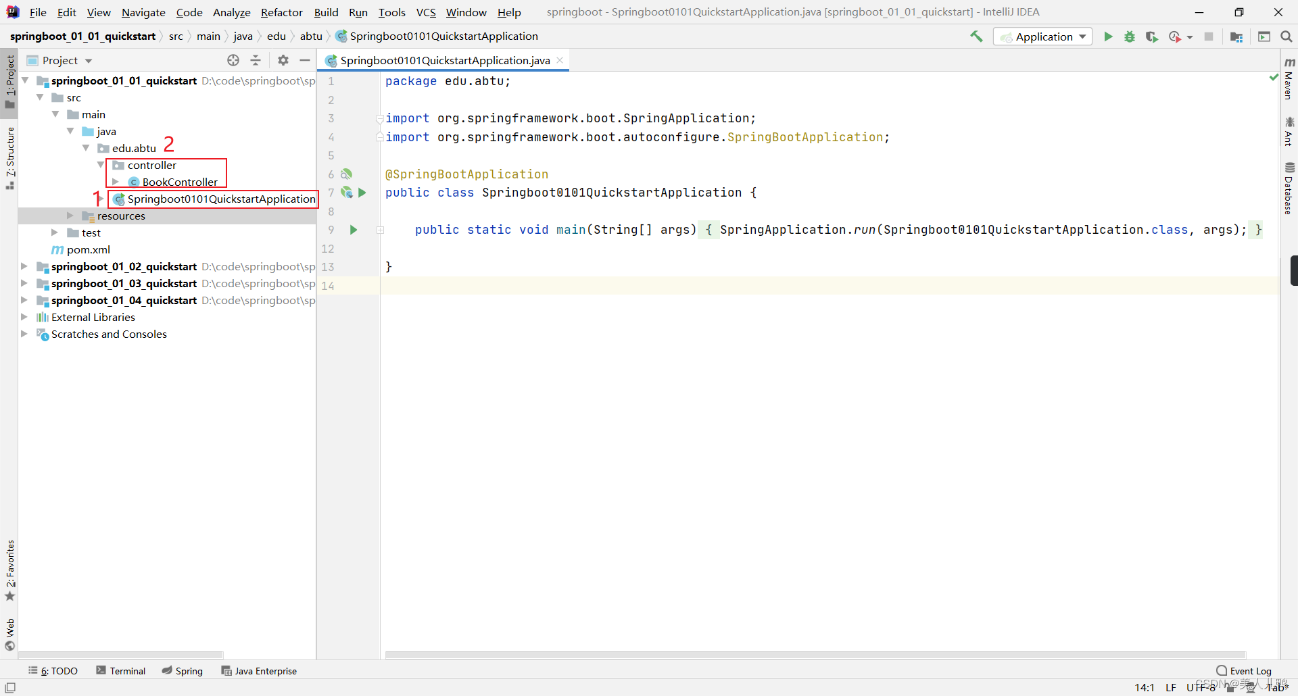Debug Application with the bug icon
Screen dimensions: 1298x696
(x=1130, y=36)
